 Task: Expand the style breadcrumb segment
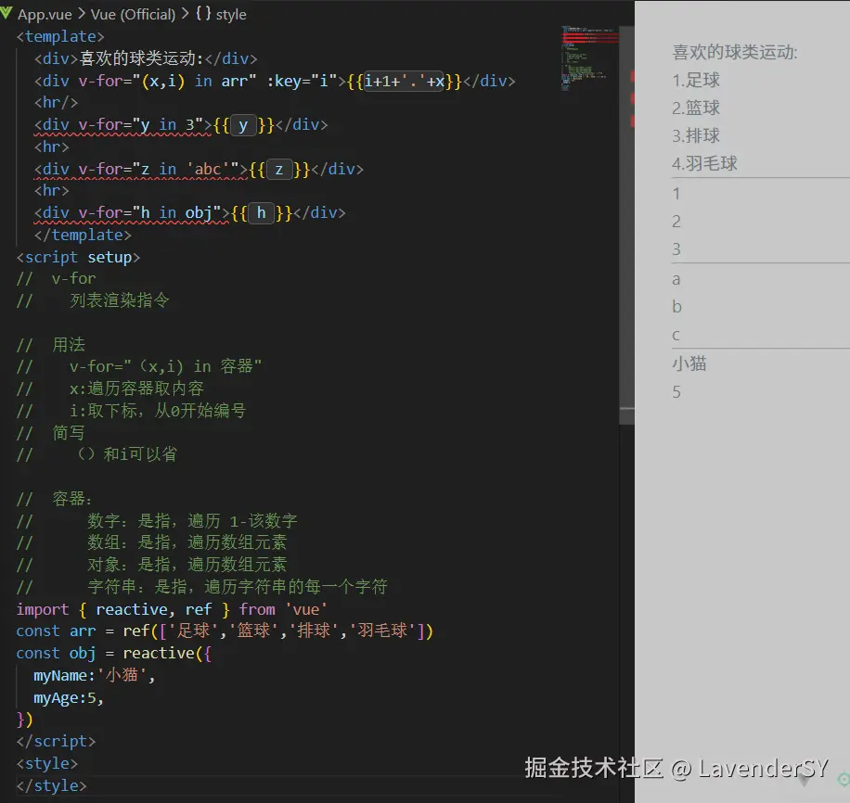pyautogui.click(x=231, y=14)
